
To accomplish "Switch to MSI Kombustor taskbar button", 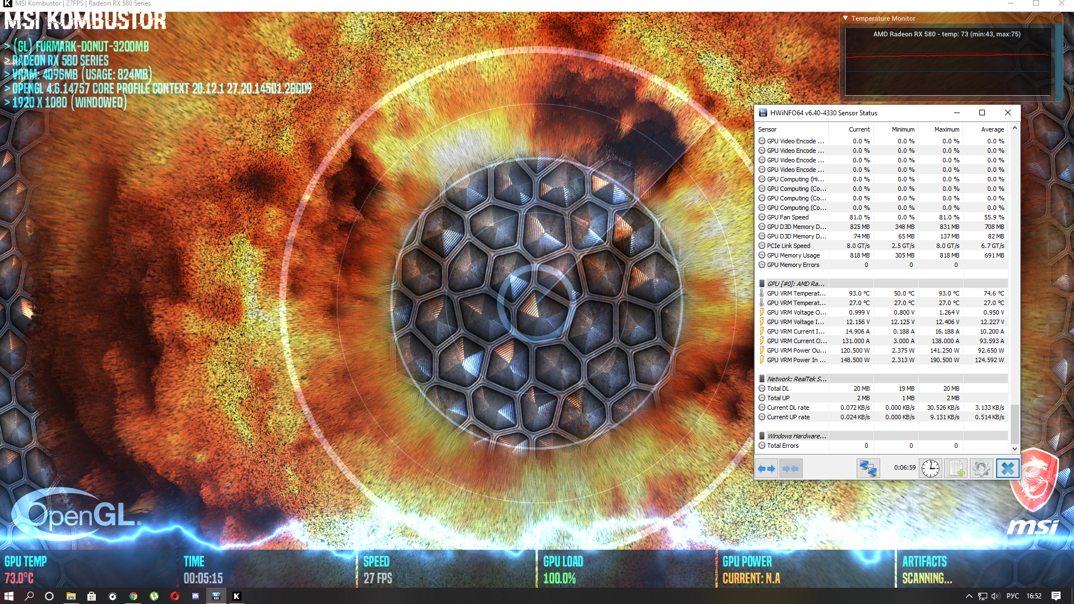I will [236, 596].
